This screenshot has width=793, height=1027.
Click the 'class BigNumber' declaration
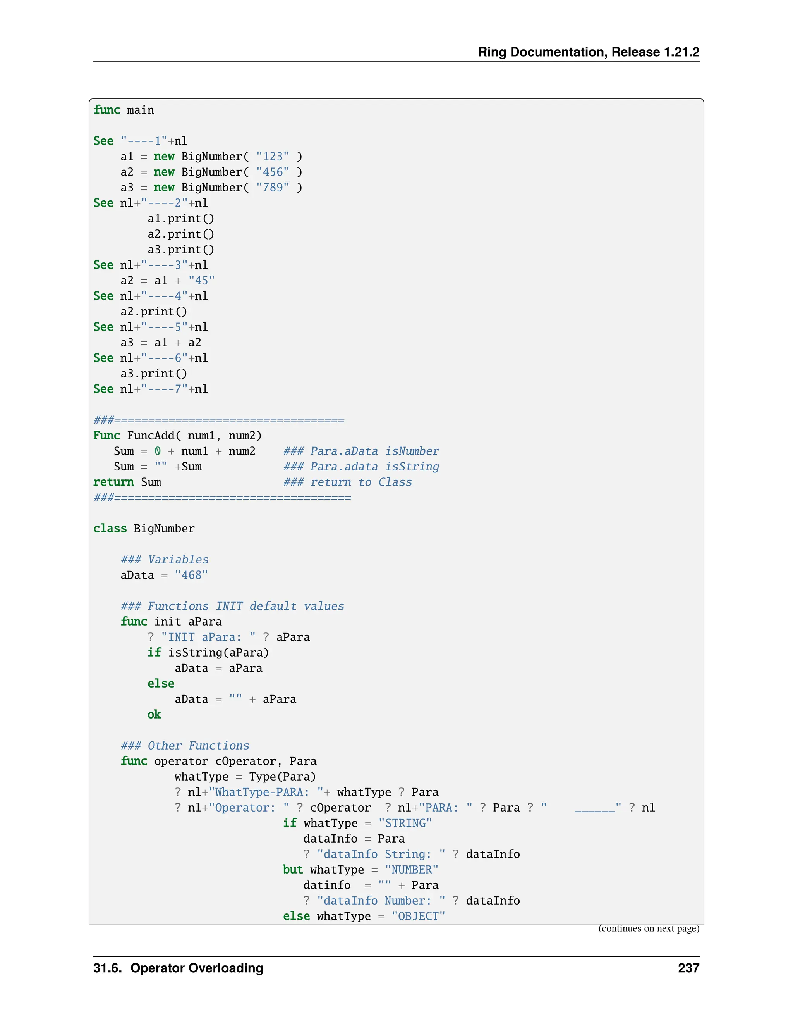point(144,529)
